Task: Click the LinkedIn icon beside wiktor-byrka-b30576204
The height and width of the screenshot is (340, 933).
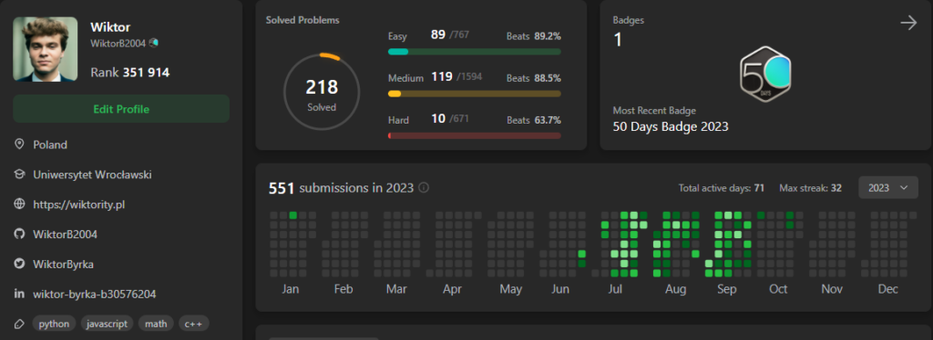Action: 20,294
